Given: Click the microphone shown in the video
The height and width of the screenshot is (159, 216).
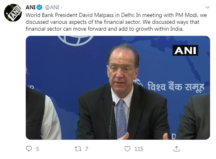Looking at the screenshot, I should (113, 120).
